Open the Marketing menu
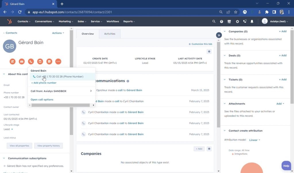Viewport: 294px width, 173px height. coord(66,21)
